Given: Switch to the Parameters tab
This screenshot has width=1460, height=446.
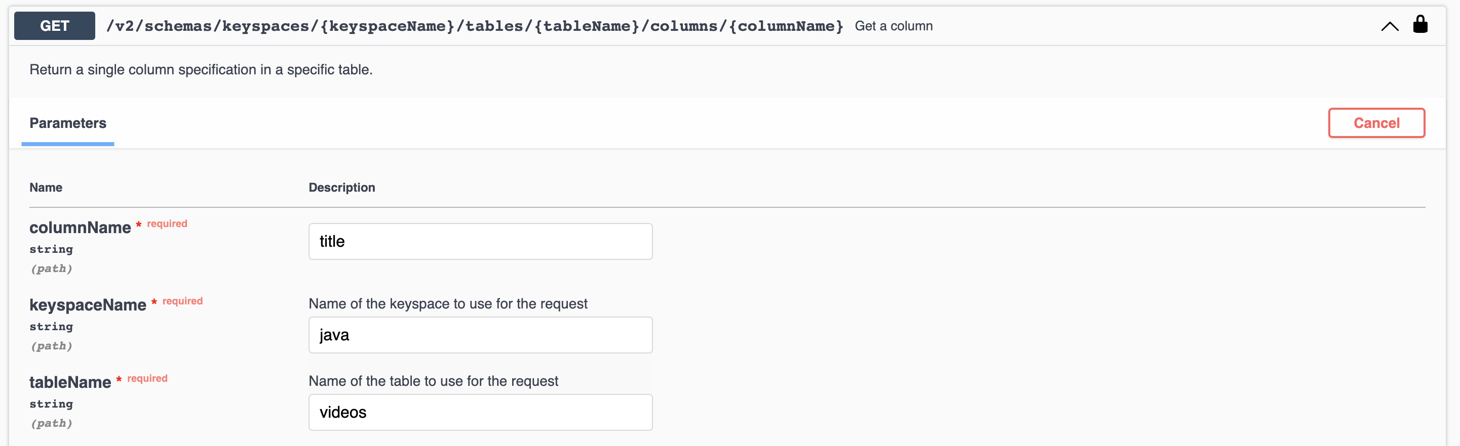Looking at the screenshot, I should (x=67, y=122).
